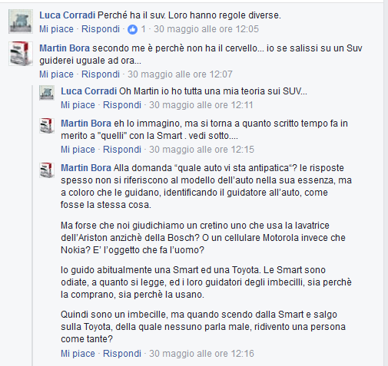Open Martin Bora's avatar on 12:07 comment
Image resolution: width=388 pixels, height=366 pixels.
point(21,54)
